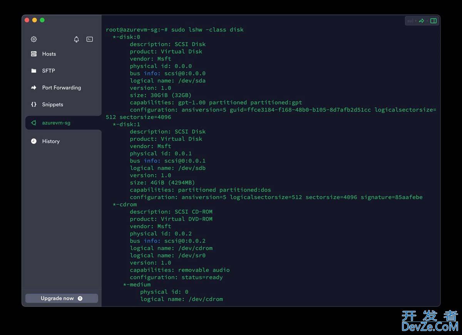The width and height of the screenshot is (462, 335).
Task: Click the '*-cdrom' heading line
Action: pyautogui.click(x=125, y=204)
